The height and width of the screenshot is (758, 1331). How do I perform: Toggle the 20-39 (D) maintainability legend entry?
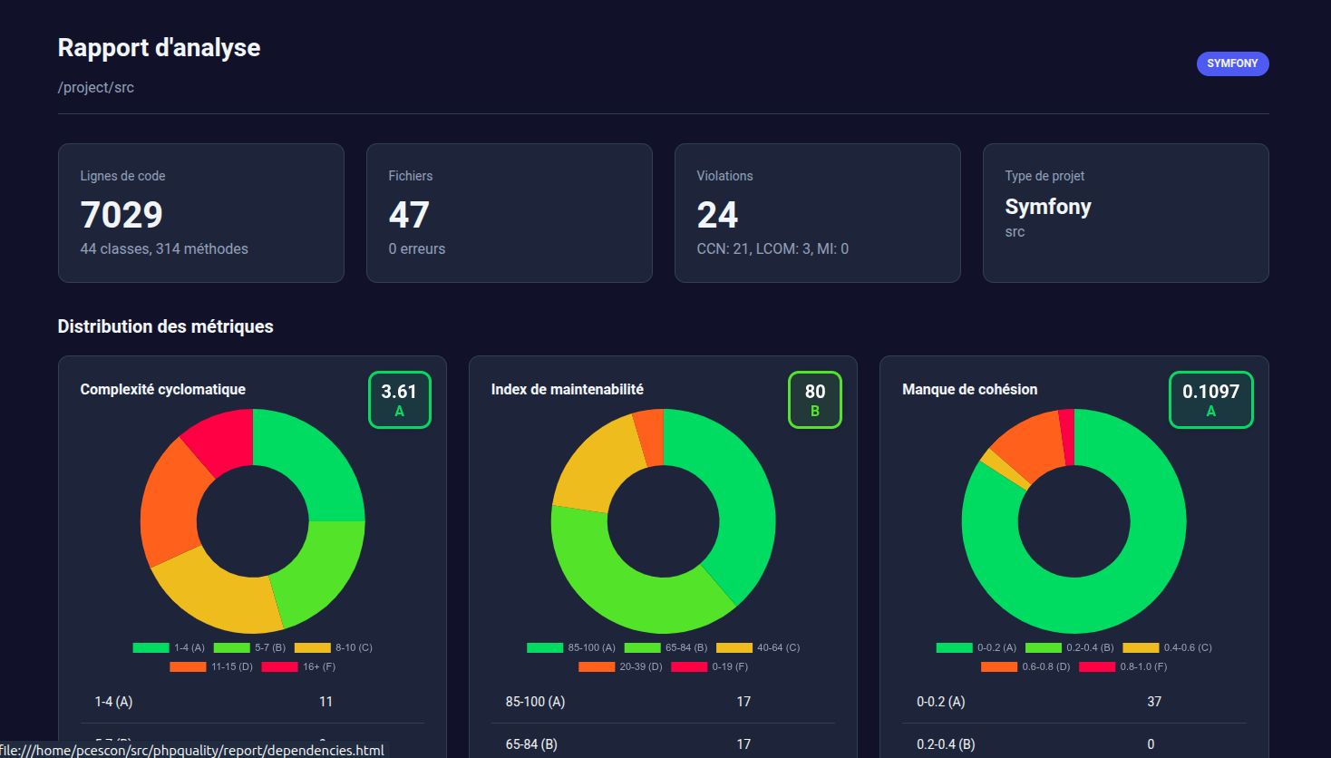click(x=620, y=666)
